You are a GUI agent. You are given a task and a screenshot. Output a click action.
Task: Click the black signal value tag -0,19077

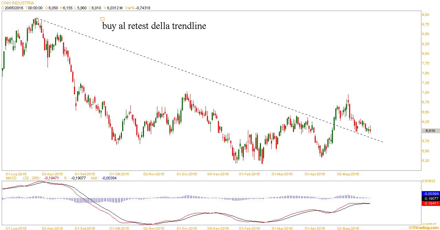tap(430, 199)
